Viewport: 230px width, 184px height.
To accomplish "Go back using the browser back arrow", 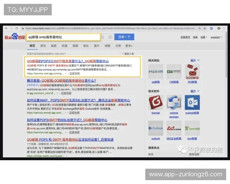I will click(6, 28).
